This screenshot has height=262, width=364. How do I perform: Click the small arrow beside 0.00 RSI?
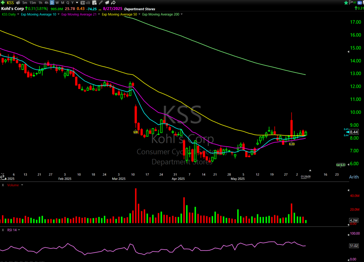tap(348, 260)
